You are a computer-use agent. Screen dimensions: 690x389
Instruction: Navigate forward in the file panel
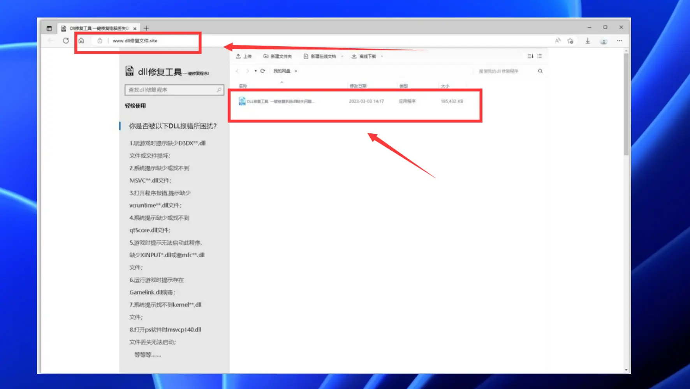(248, 71)
